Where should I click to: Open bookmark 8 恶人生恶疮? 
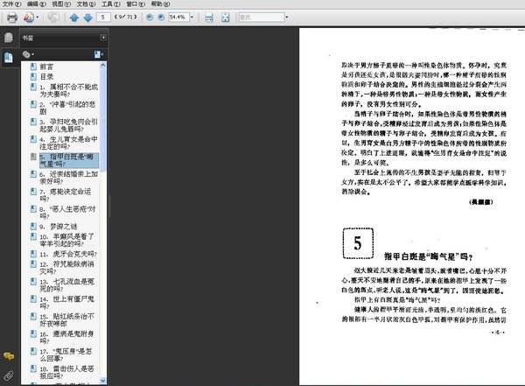(x=67, y=213)
